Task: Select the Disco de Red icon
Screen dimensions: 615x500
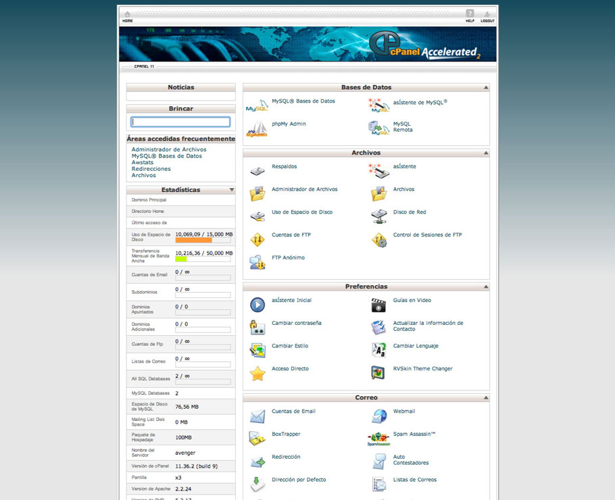Action: tap(378, 216)
